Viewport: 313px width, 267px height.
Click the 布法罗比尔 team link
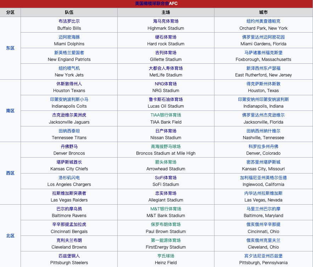69,21
